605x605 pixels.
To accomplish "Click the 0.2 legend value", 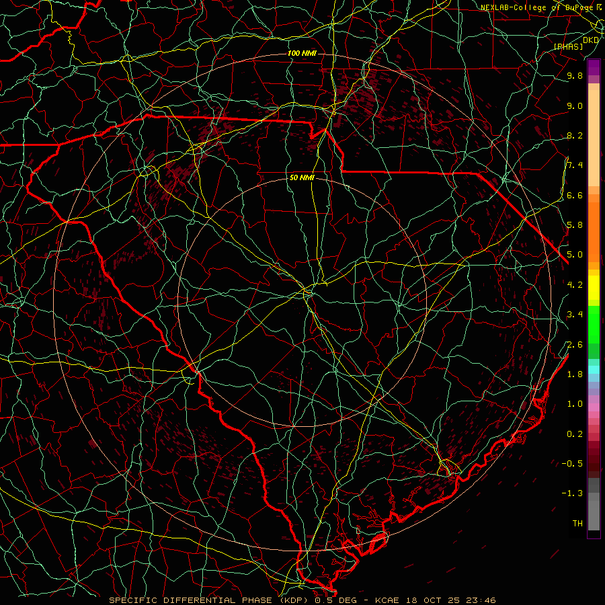I will click(x=575, y=434).
